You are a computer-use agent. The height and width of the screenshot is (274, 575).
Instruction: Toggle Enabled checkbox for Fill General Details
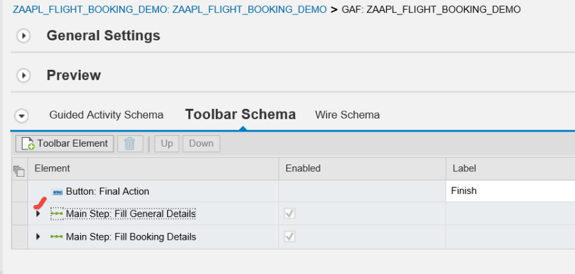tap(290, 214)
